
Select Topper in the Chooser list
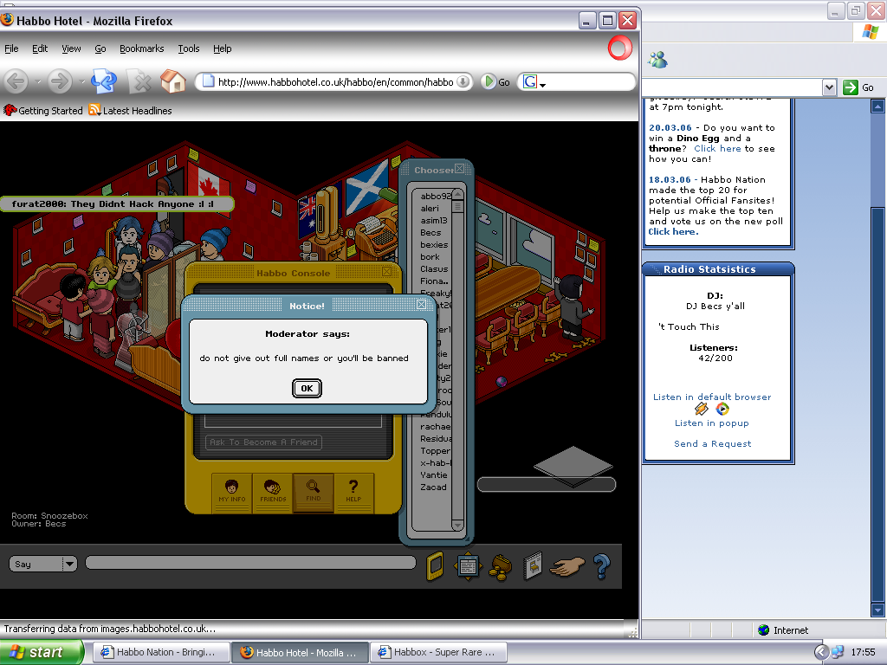(435, 451)
